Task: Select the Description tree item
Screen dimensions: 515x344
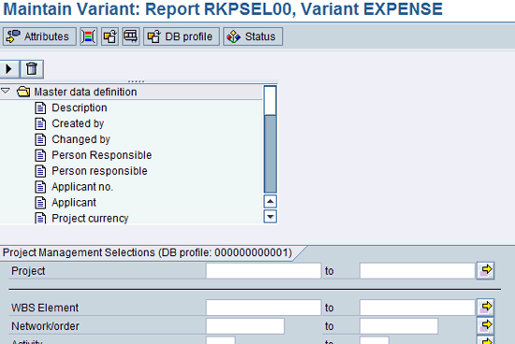Action: coord(80,107)
